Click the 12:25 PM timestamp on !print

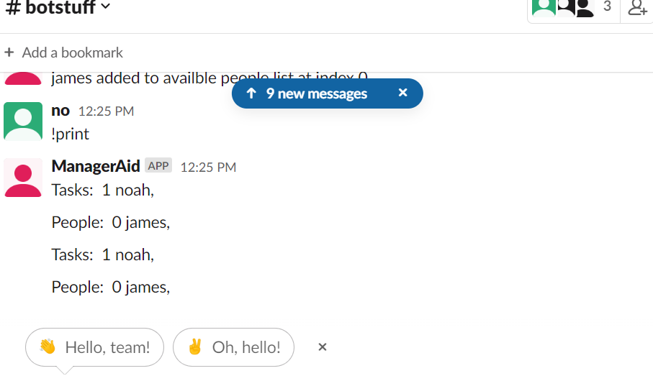107,111
